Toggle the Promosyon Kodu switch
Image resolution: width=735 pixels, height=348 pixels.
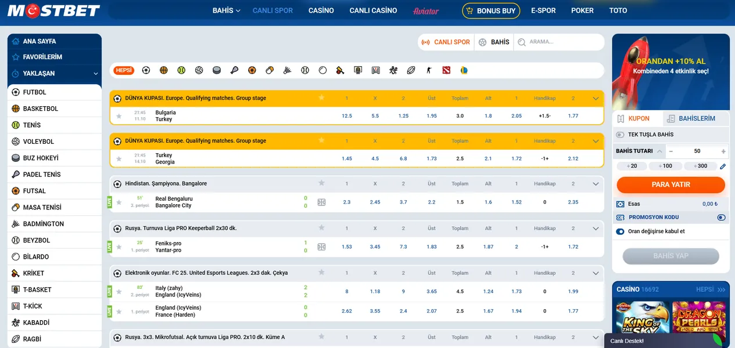click(721, 217)
